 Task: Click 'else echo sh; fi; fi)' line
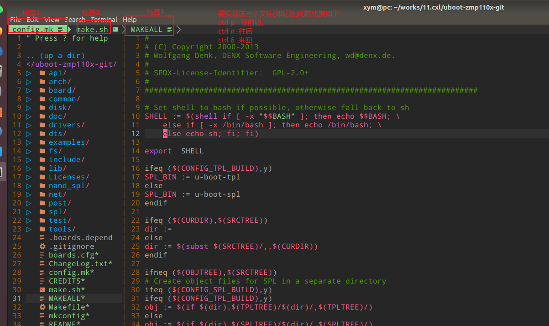tap(210, 134)
